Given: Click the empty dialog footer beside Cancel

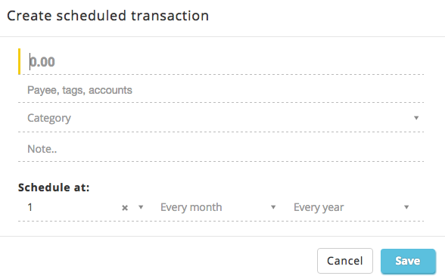Looking at the screenshot, I should coord(159,261).
